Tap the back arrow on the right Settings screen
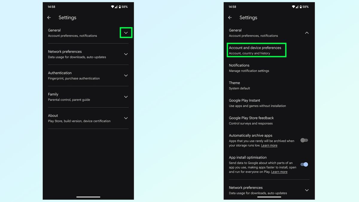Viewport: 359px width, 202px height. pyautogui.click(x=230, y=18)
